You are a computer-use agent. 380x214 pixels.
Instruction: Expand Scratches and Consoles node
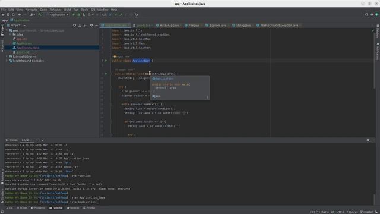click(7, 61)
